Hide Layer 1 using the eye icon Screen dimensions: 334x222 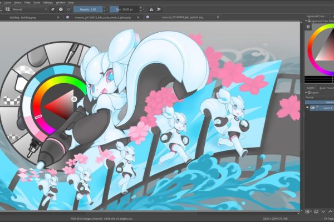[308, 108]
